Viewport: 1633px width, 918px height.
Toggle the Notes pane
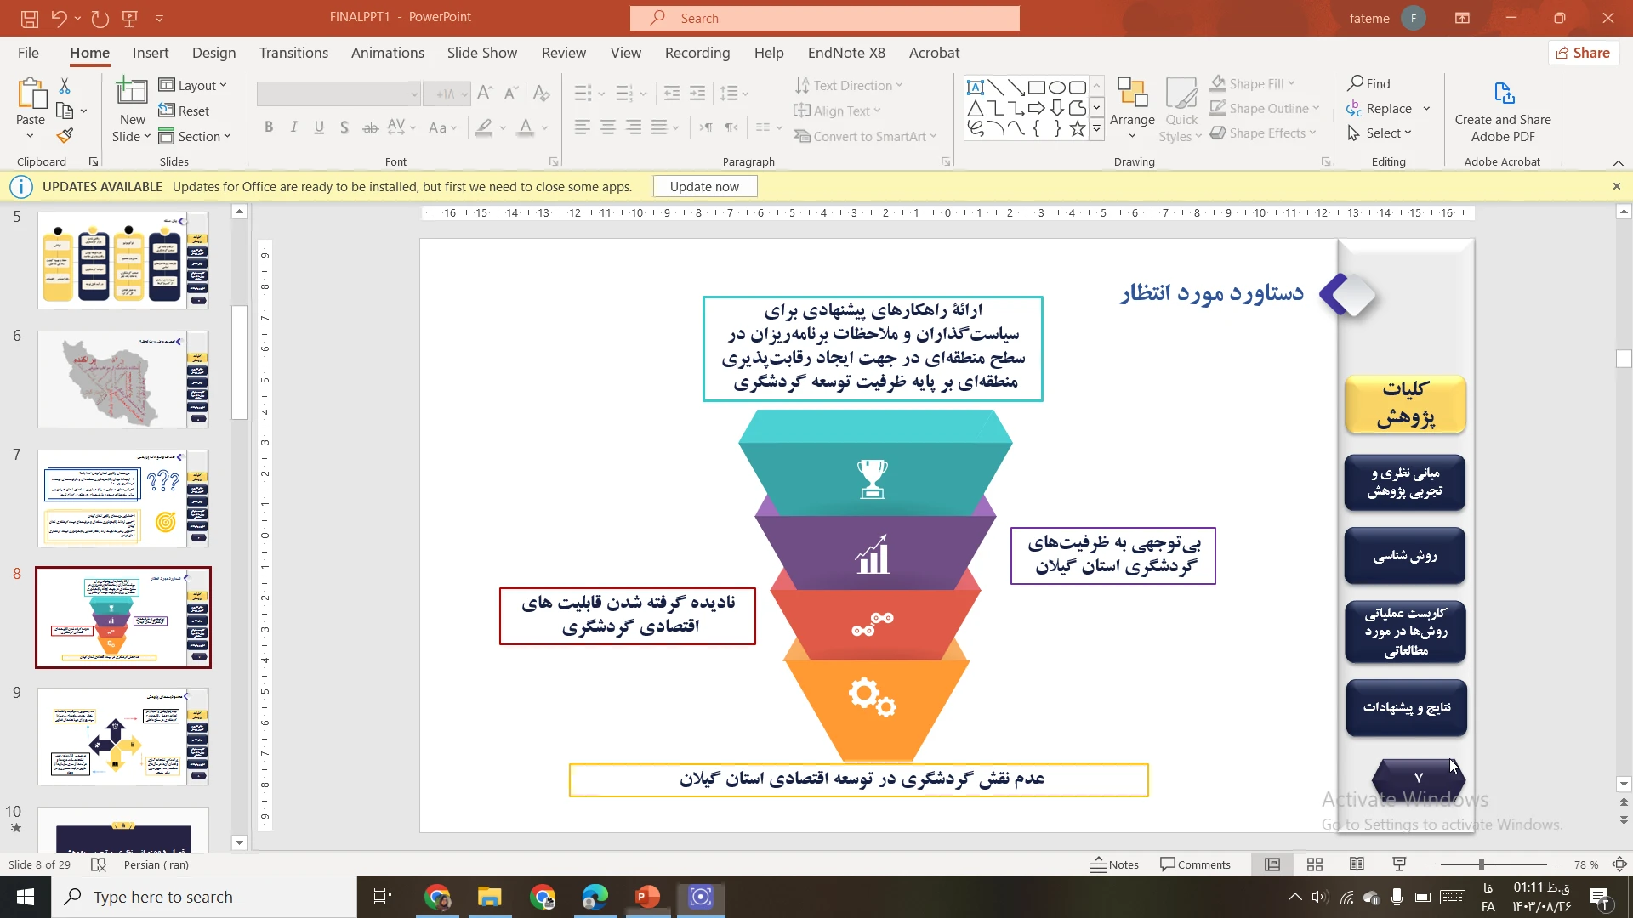click(1114, 864)
